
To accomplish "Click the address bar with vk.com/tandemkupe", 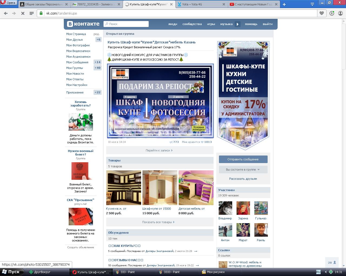I will tap(177, 13).
